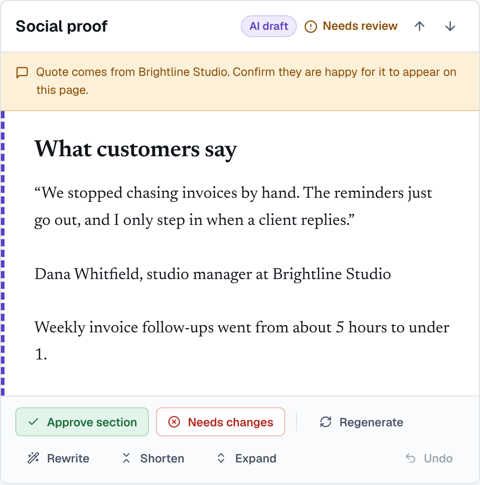Approve the Social proof section
Viewport: 480px width, 485px height.
(x=82, y=422)
